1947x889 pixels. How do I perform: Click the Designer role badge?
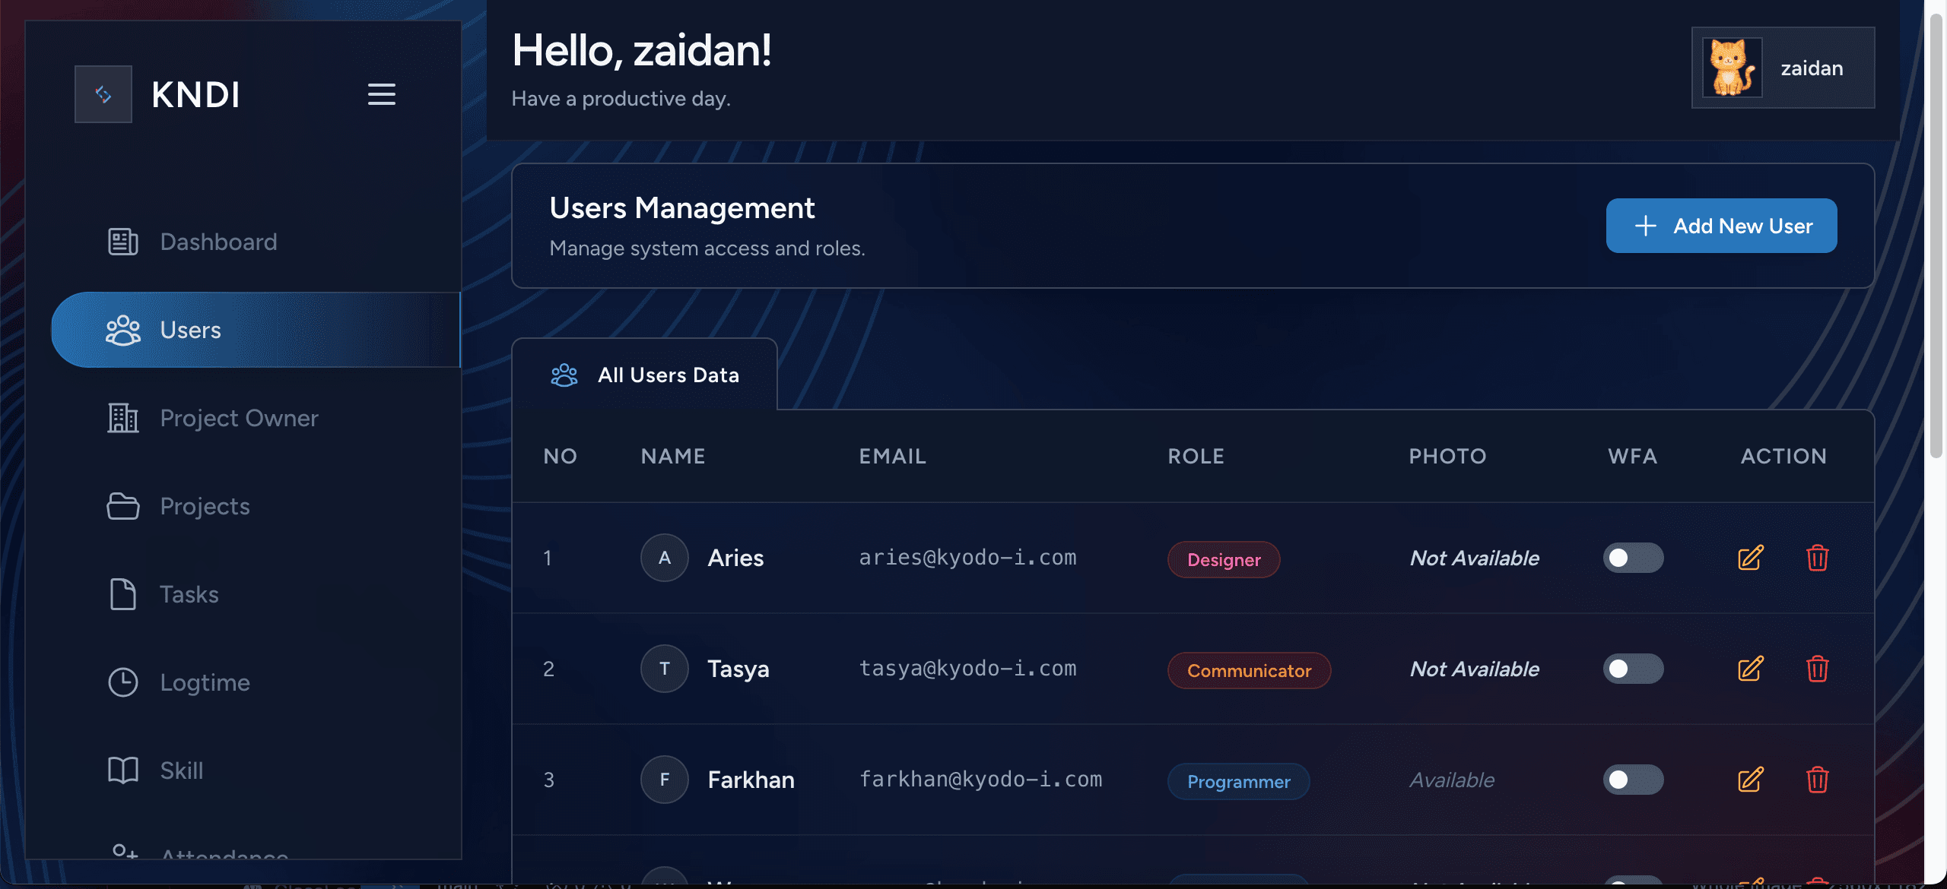coord(1224,559)
